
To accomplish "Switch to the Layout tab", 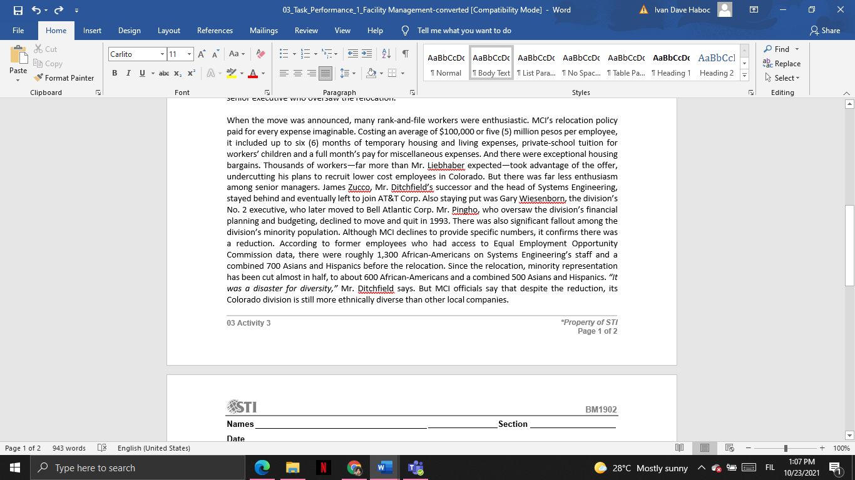I will coord(169,31).
